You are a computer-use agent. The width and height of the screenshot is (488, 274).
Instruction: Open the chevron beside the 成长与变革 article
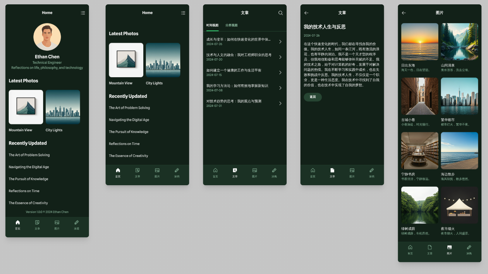coord(280,42)
